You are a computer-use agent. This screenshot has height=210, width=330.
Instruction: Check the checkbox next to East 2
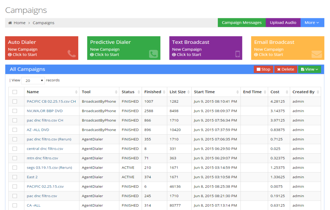(15, 177)
